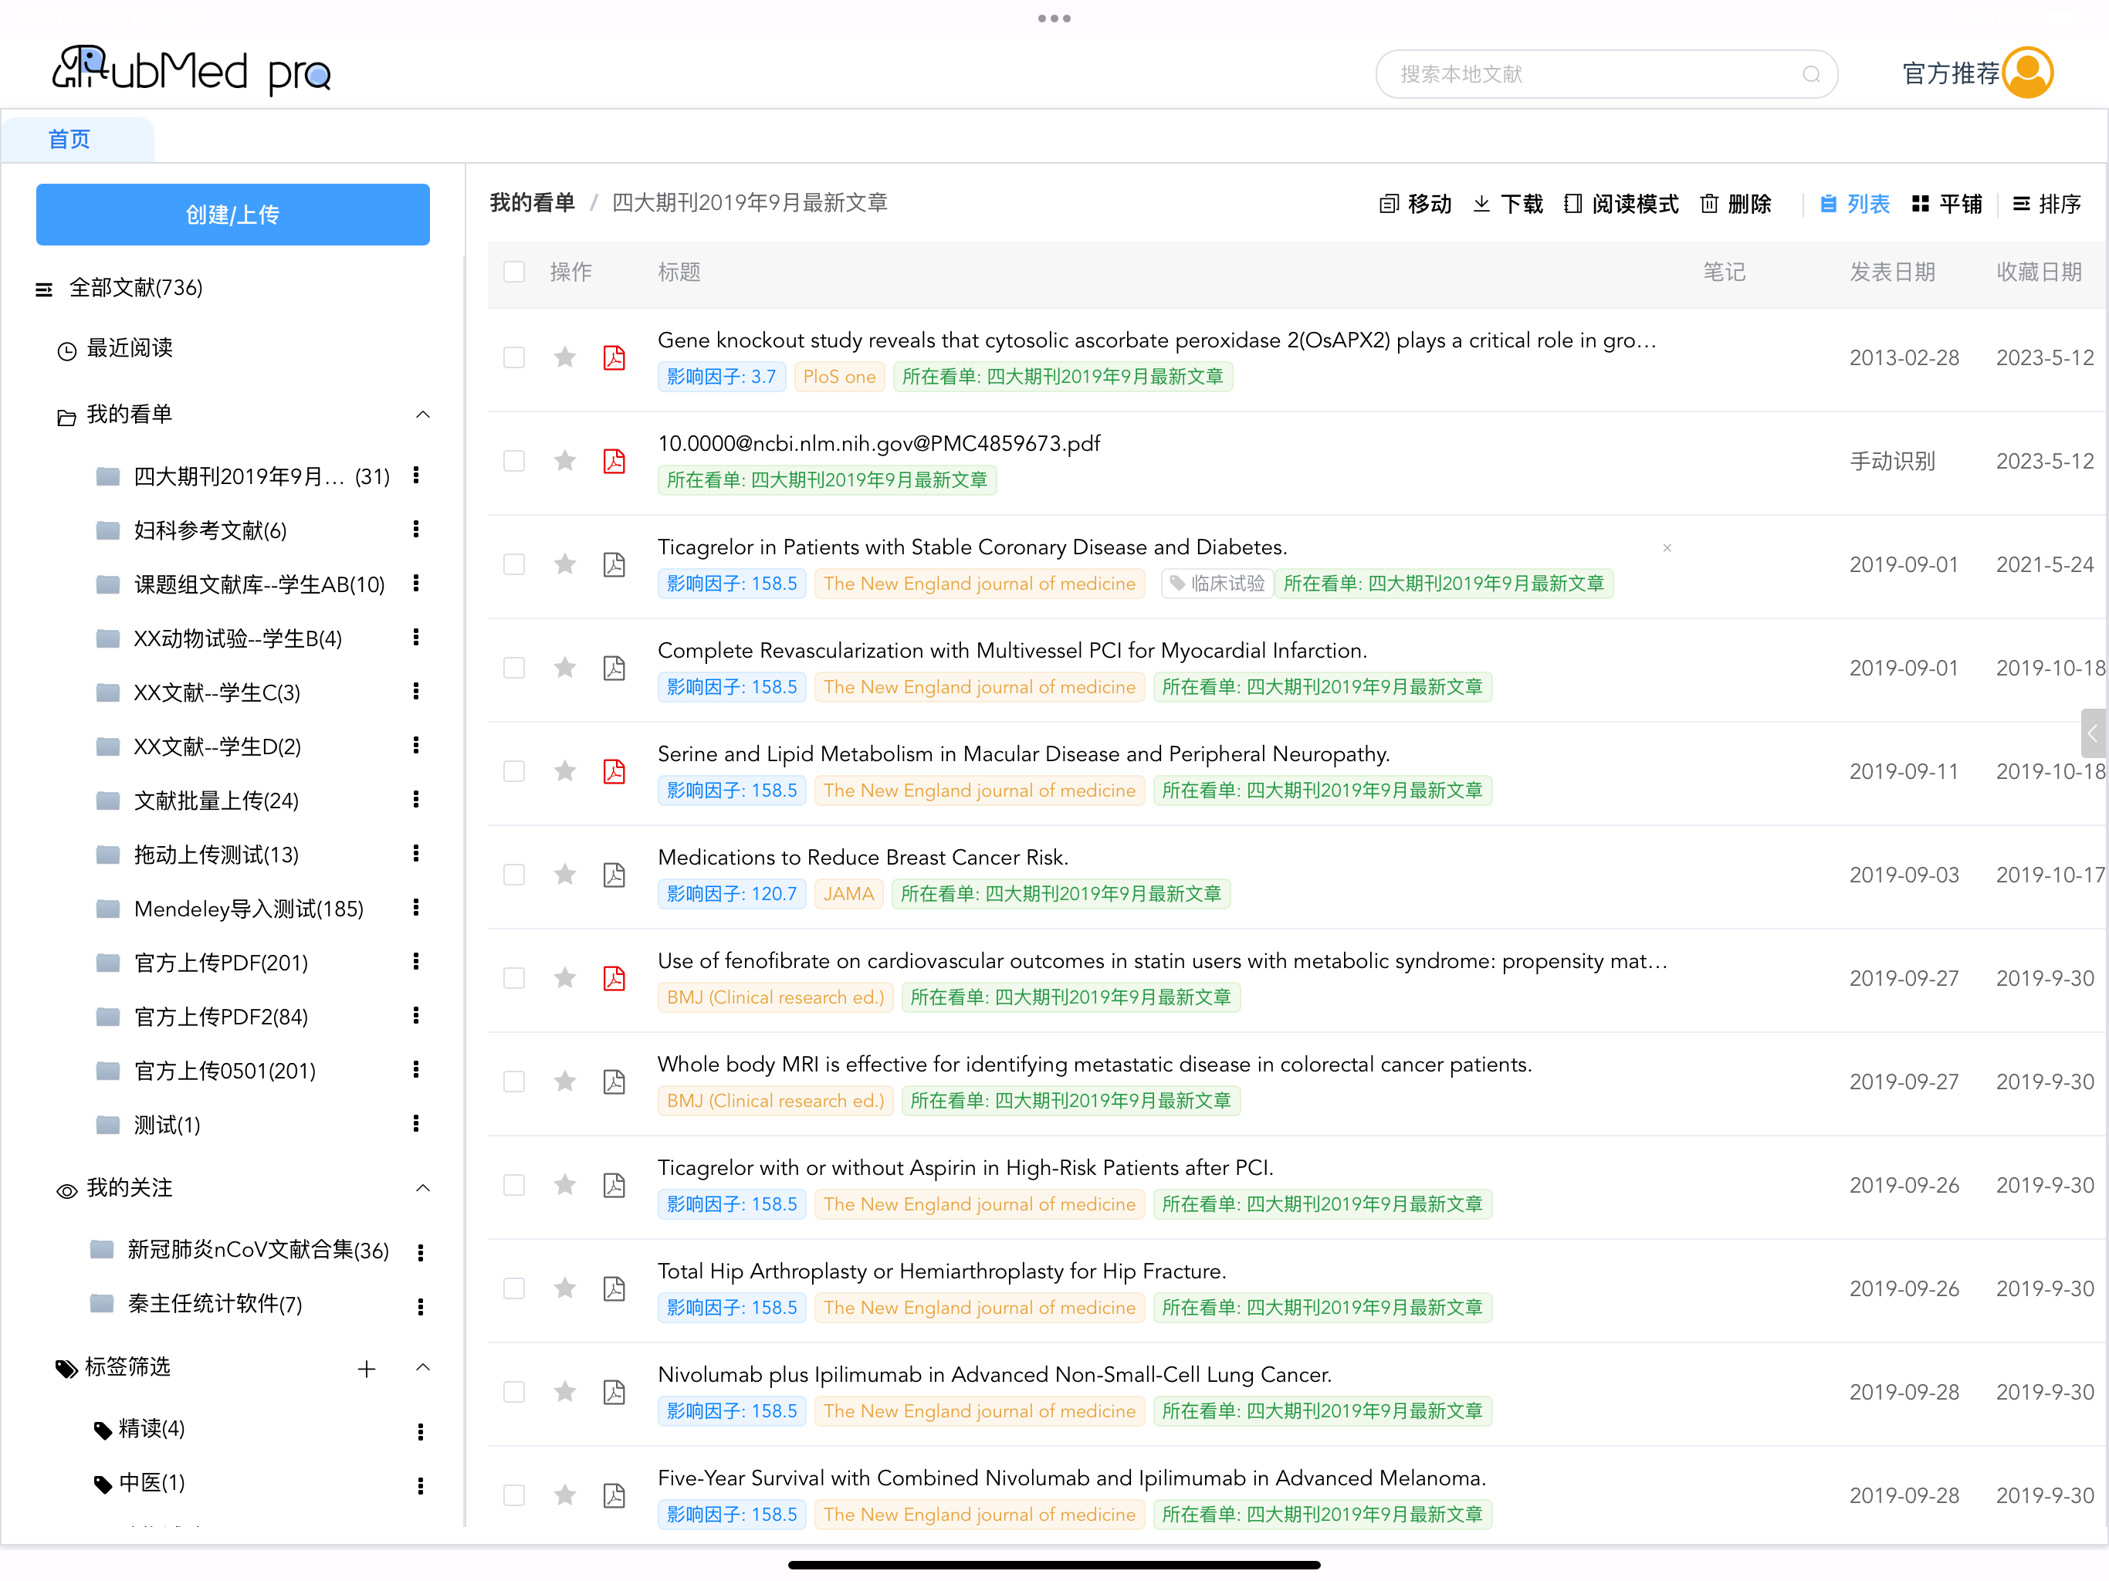Viewport: 2109px width, 1581px height.
Task: Click 我的看单 breadcrumb link
Action: click(x=532, y=203)
